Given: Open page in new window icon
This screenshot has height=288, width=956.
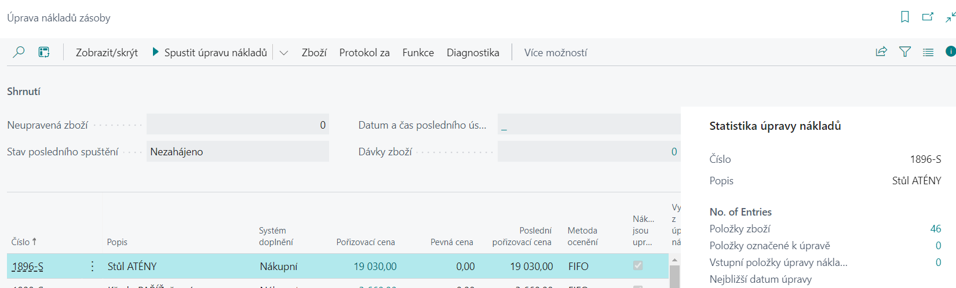Looking at the screenshot, I should pyautogui.click(x=928, y=17).
